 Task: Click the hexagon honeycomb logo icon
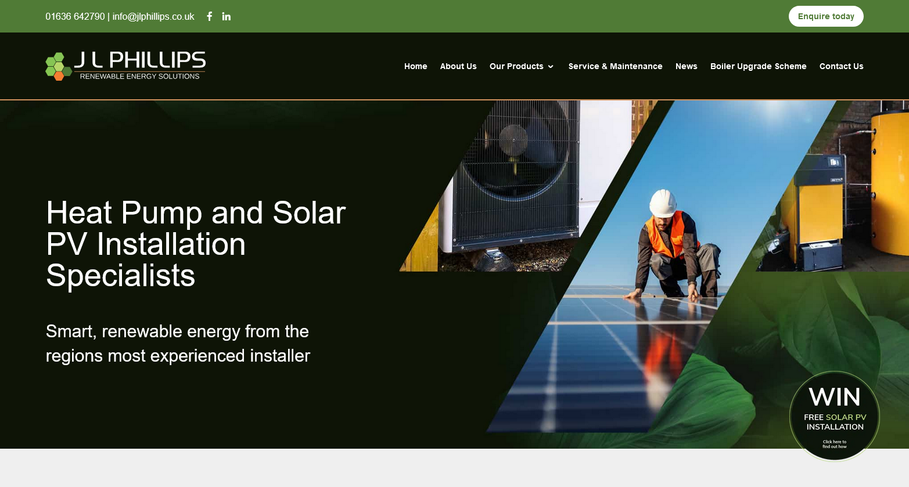coord(58,66)
